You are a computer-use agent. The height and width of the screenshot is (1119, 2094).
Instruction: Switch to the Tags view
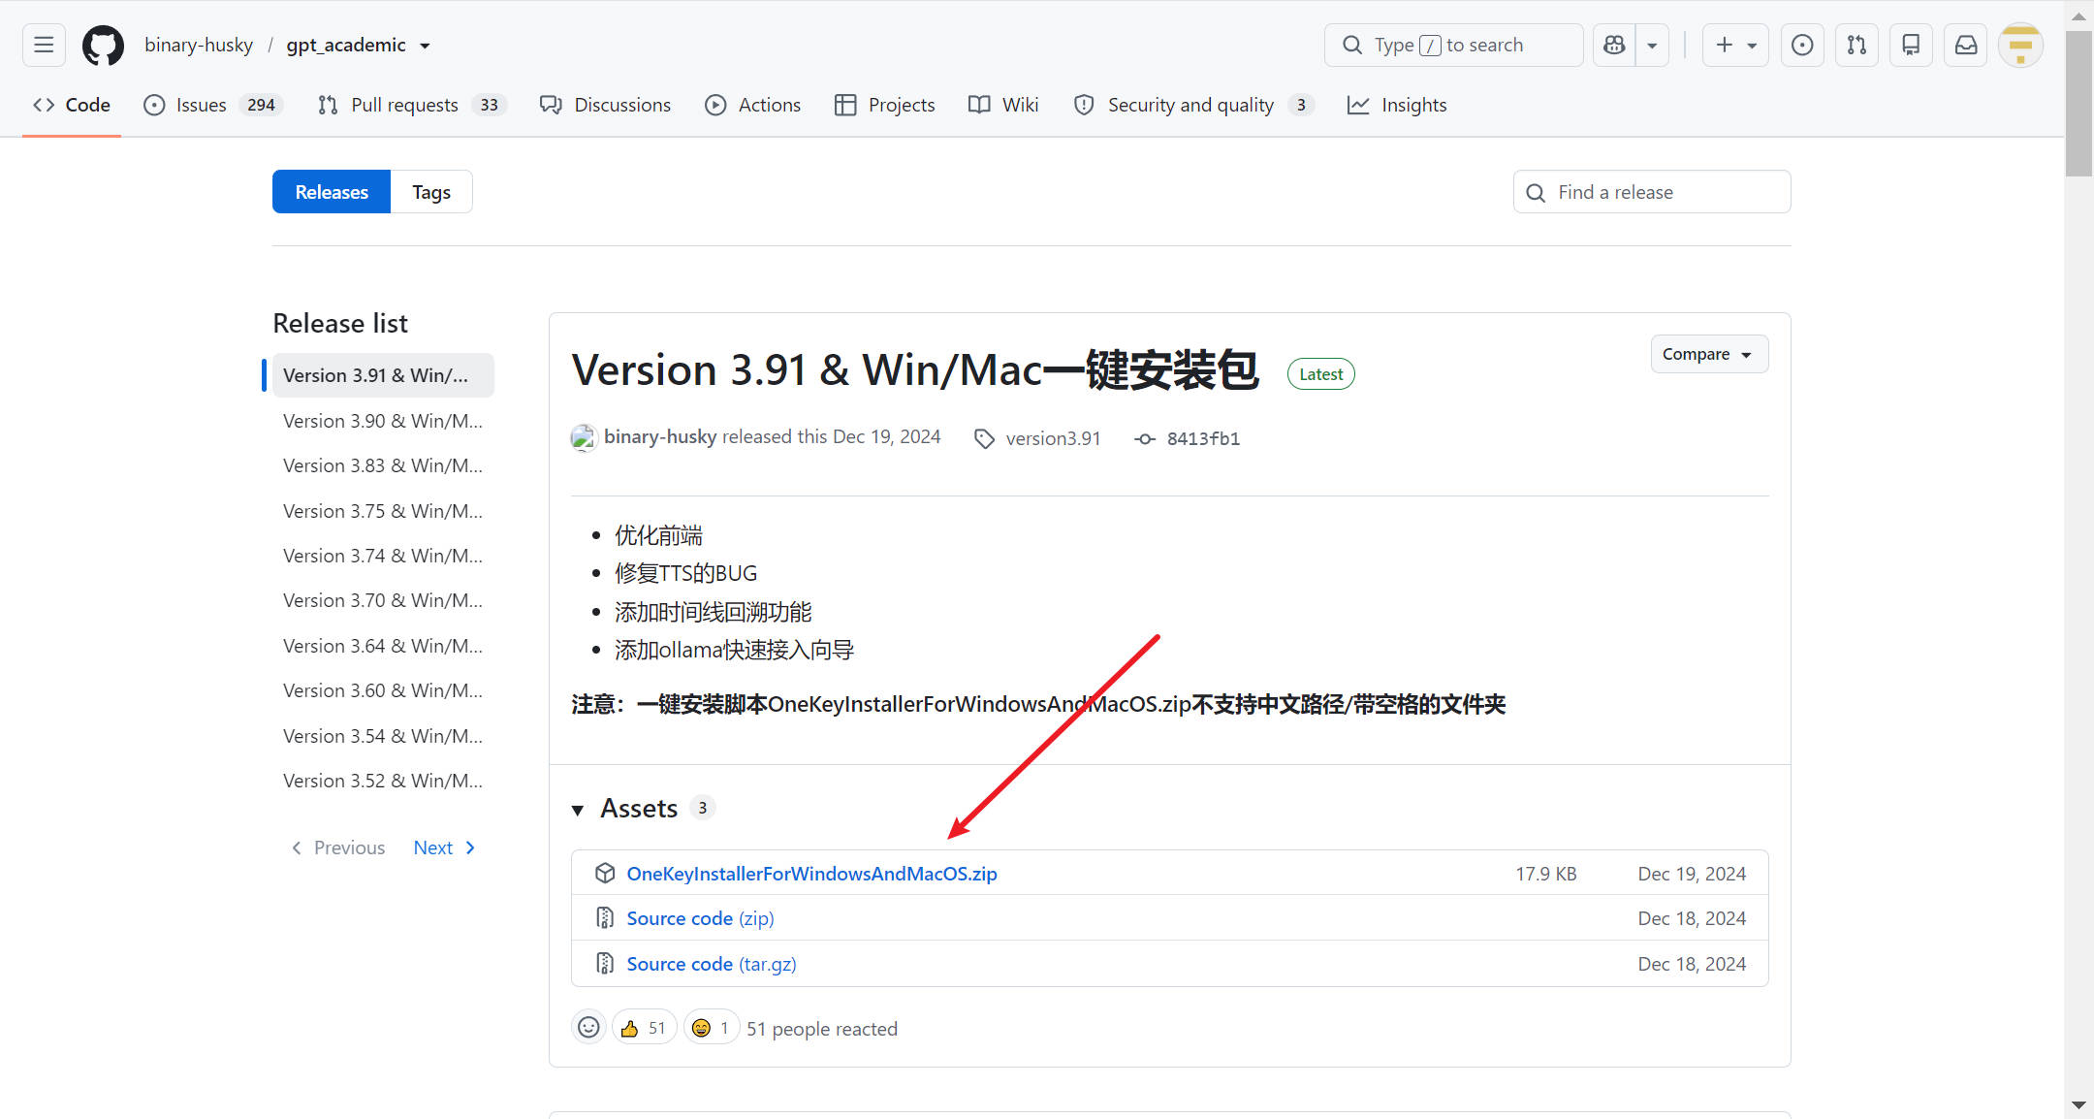pyautogui.click(x=431, y=192)
